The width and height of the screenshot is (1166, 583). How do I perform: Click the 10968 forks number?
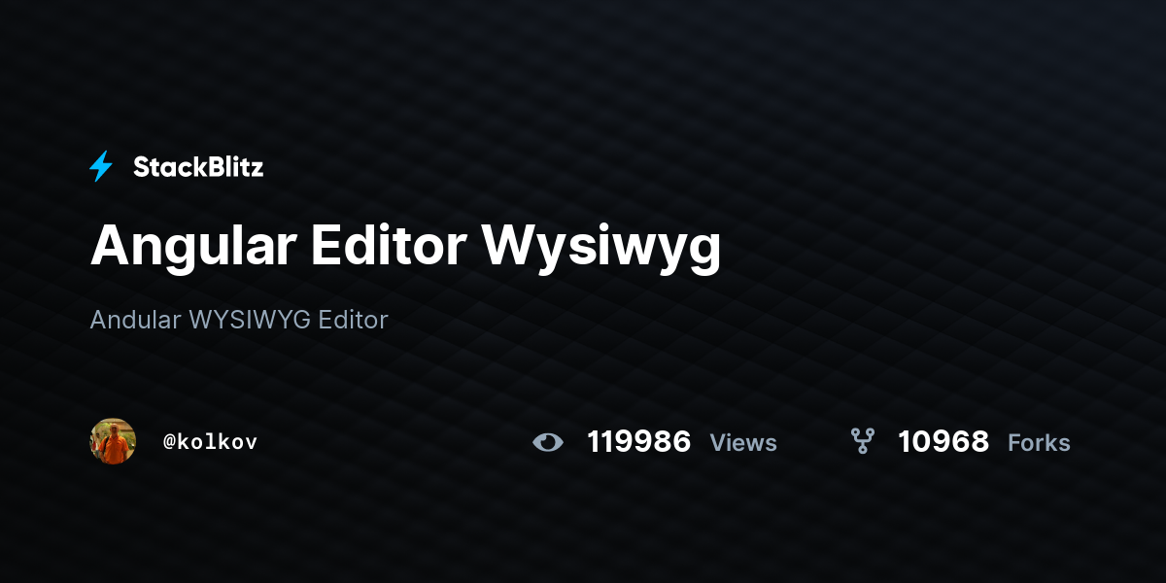943,442
